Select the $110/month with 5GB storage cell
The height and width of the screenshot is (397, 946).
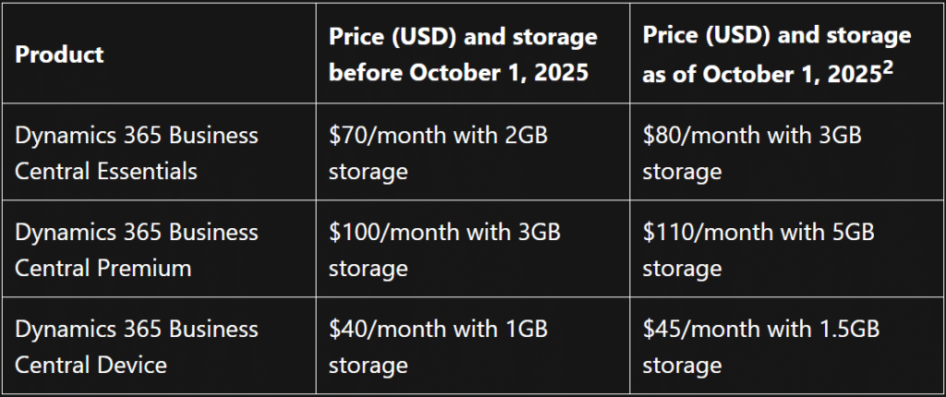coord(758,249)
